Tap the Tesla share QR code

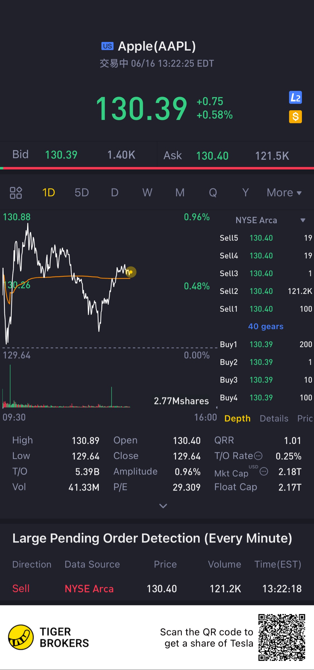pos(281,637)
